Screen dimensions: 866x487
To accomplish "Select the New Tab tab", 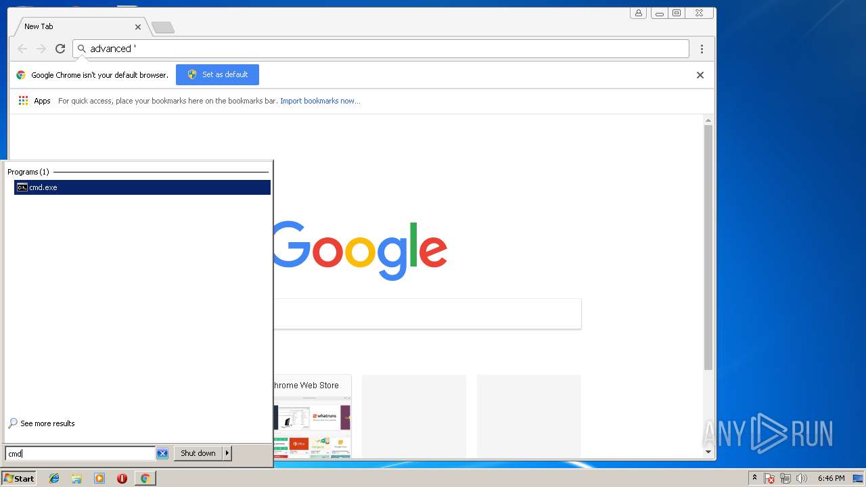I will click(80, 26).
